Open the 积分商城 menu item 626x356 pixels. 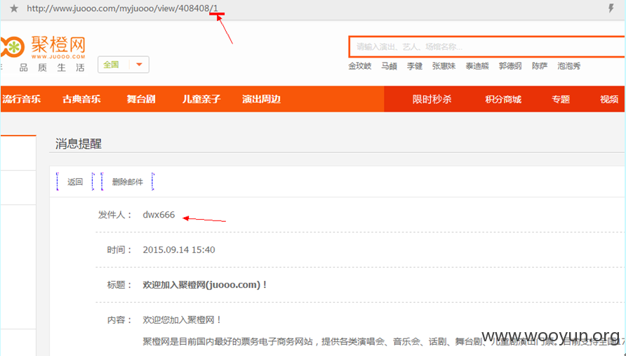503,100
